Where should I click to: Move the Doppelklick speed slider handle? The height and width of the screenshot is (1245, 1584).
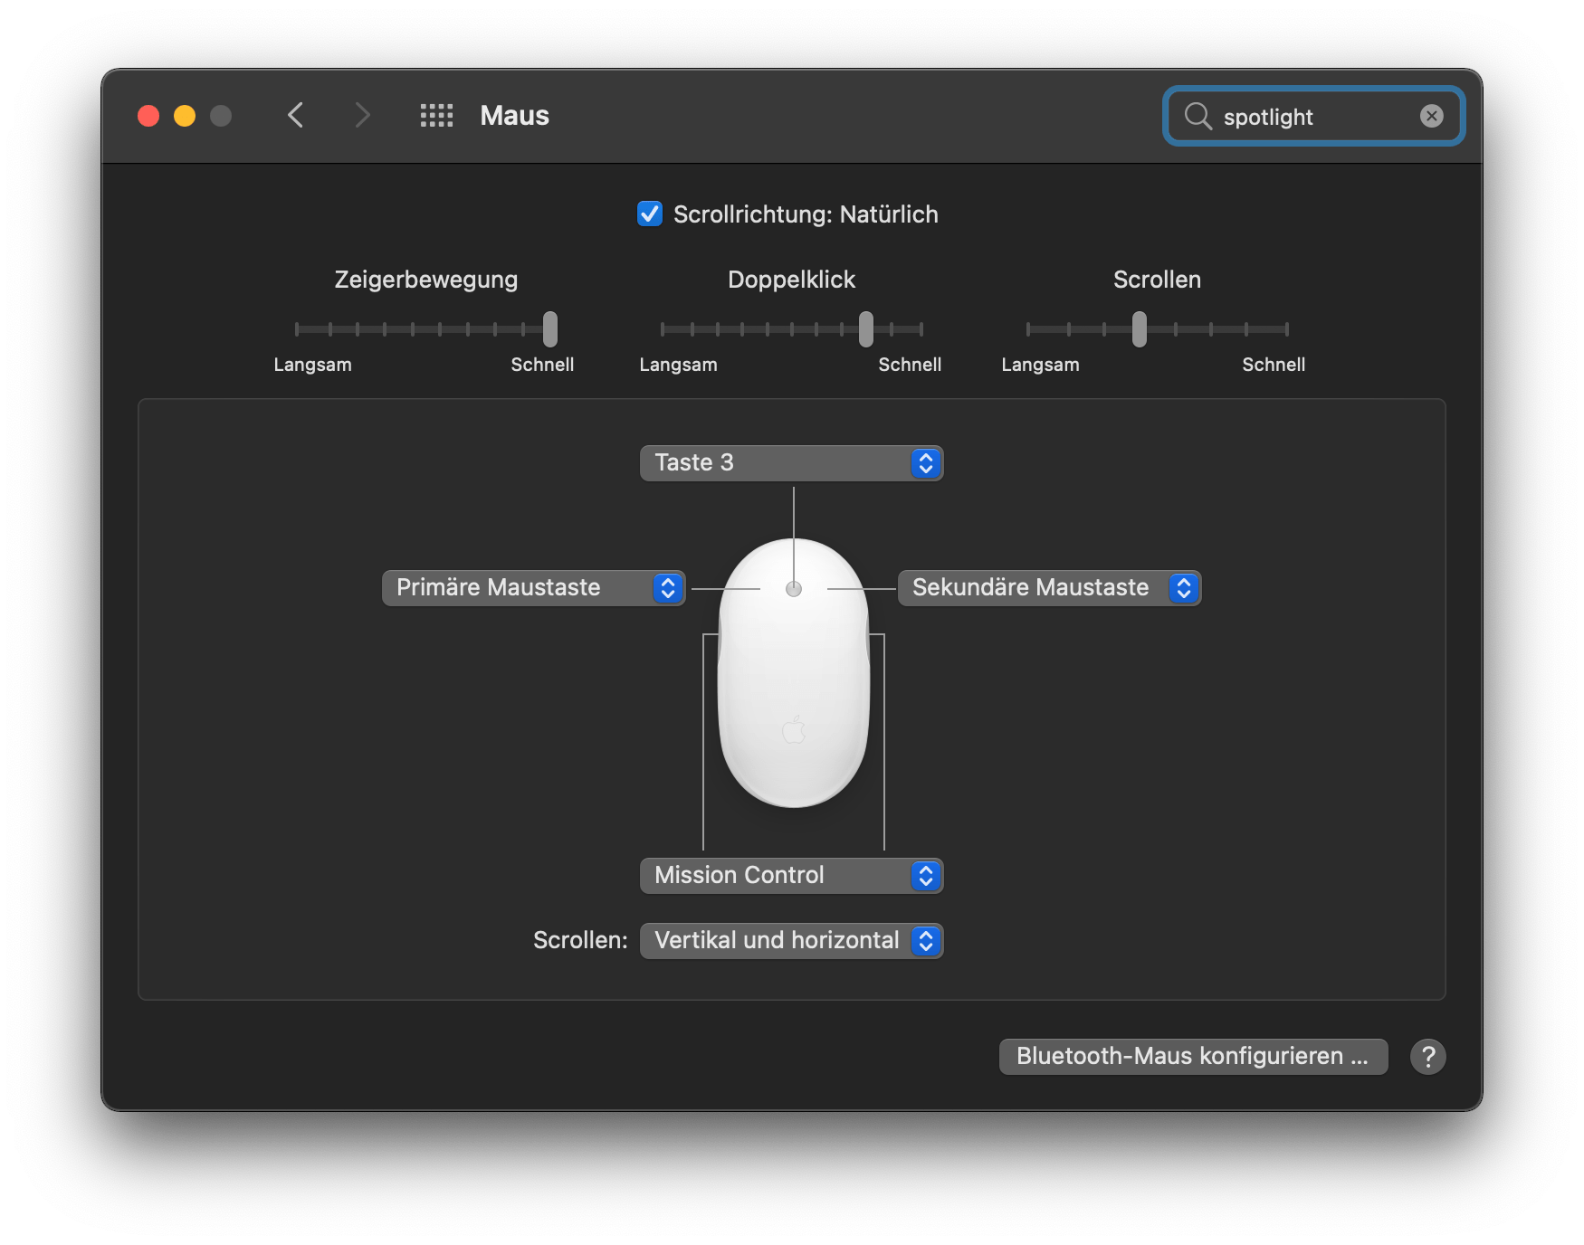(x=865, y=330)
